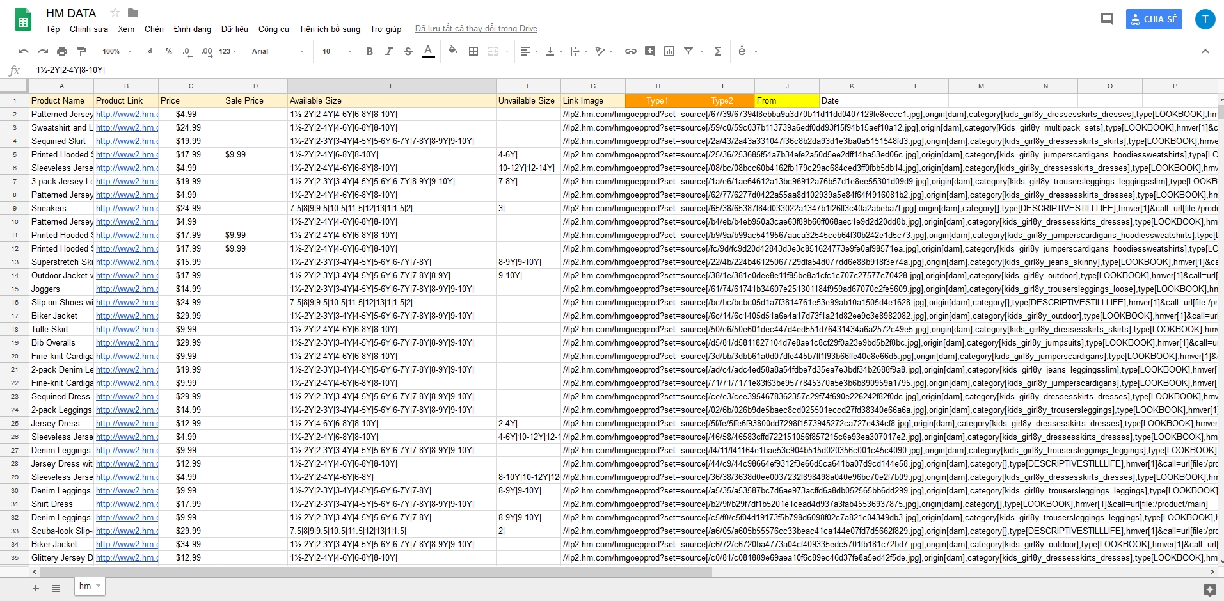The height and width of the screenshot is (601, 1224).
Task: Open the Công cụ menu
Action: pos(274,29)
